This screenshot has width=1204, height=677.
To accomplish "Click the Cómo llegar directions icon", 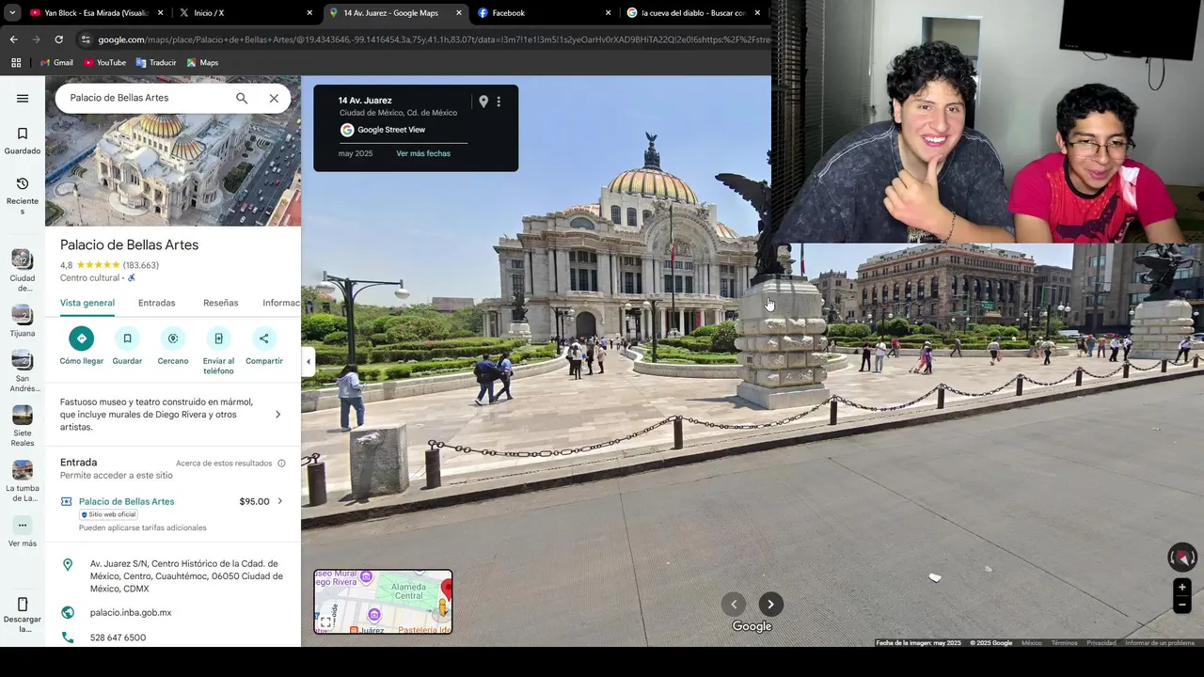I will click(x=82, y=338).
